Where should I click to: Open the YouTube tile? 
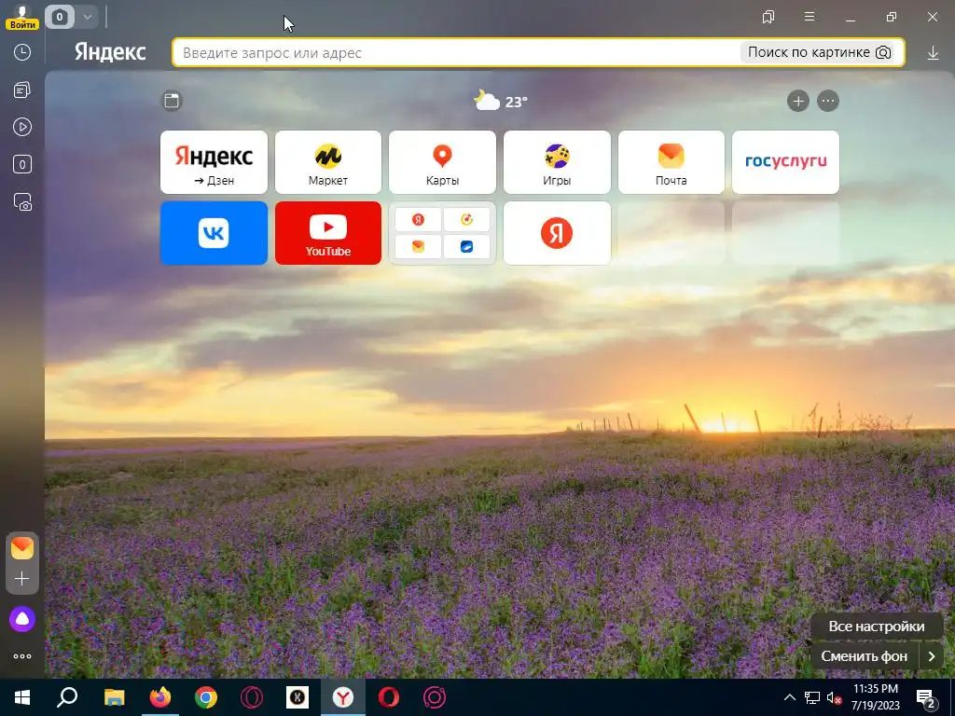click(328, 233)
